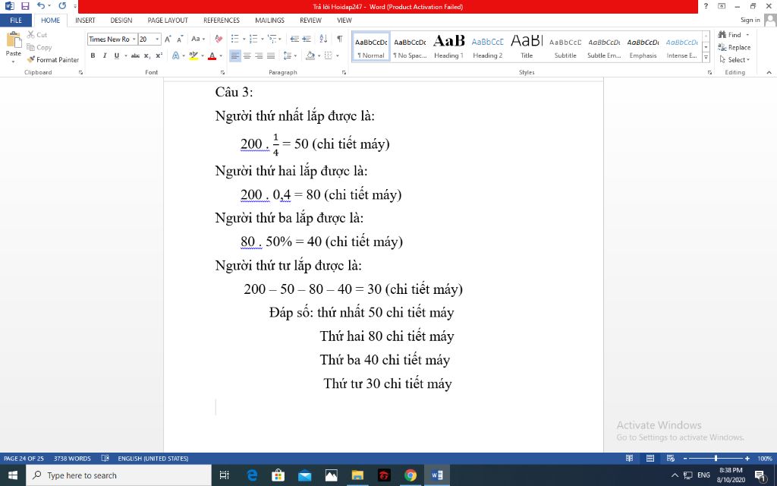Toggle strikethrough formatting
This screenshot has width=777, height=486.
coord(135,55)
